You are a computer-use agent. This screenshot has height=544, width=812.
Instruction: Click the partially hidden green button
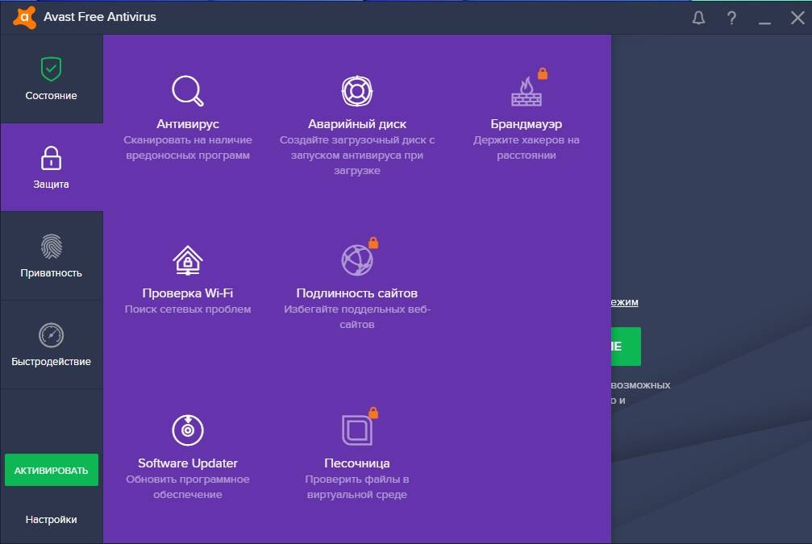pyautogui.click(x=626, y=347)
